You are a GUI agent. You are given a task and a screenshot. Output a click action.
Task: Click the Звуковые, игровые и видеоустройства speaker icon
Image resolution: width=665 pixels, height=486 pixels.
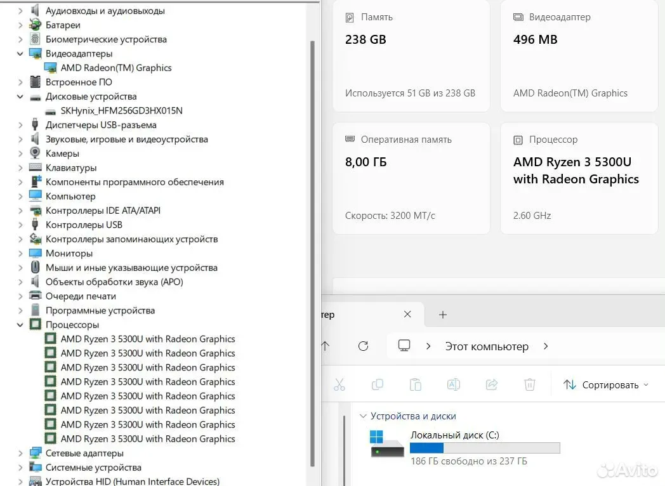coord(35,139)
